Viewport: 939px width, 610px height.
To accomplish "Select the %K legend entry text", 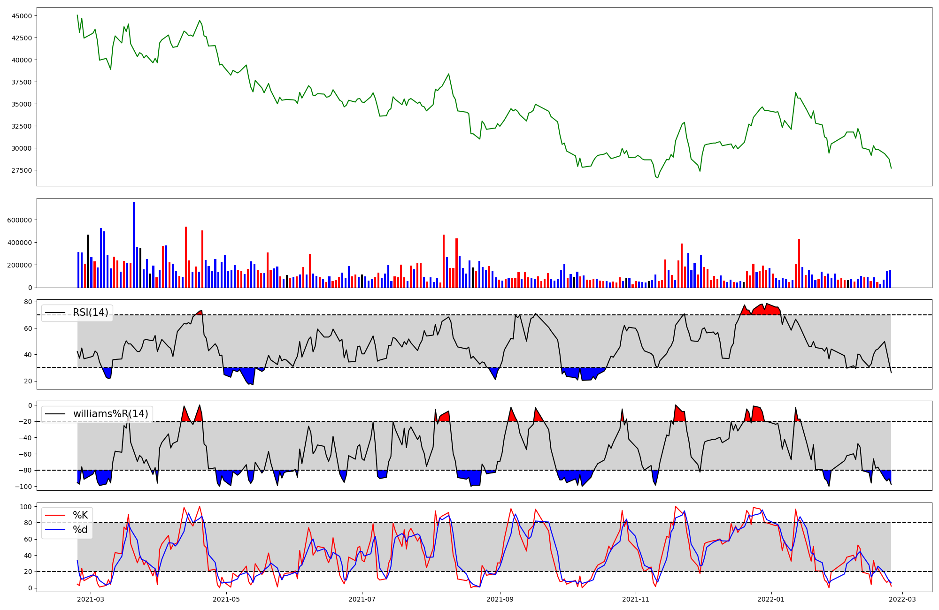I will coord(80,515).
